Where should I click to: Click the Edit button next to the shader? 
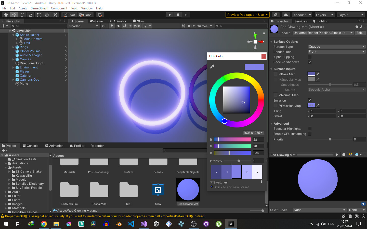pos(360,33)
